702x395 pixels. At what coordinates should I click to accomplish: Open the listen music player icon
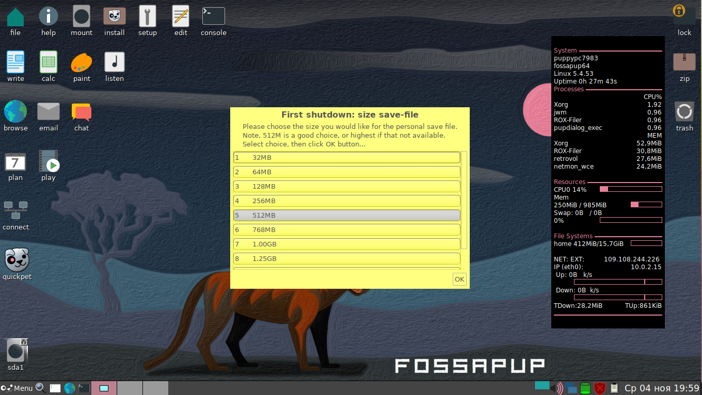(115, 62)
